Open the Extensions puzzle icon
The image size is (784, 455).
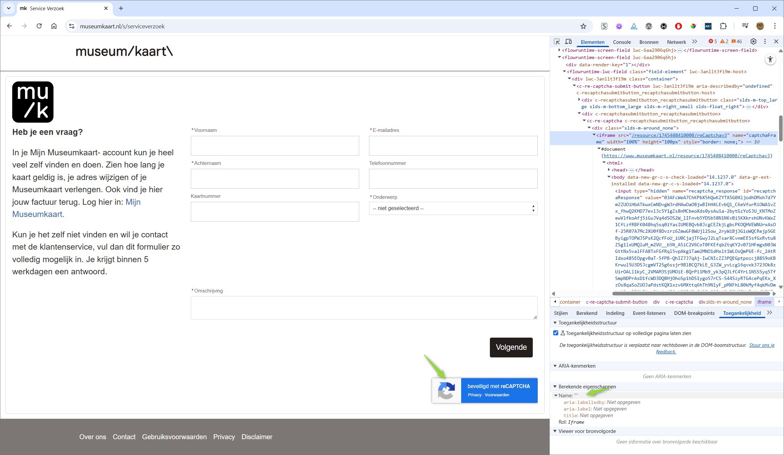coord(723,26)
